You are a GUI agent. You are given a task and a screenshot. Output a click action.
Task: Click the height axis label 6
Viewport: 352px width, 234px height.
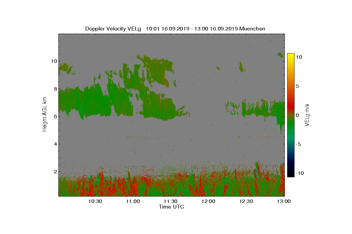point(55,116)
